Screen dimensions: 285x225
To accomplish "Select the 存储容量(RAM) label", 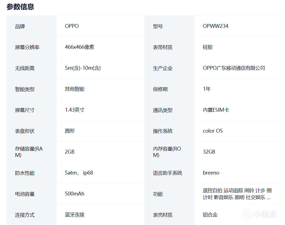I will click(x=29, y=152).
